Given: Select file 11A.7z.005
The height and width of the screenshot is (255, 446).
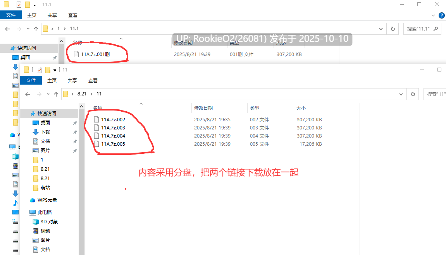Looking at the screenshot, I should [113, 144].
